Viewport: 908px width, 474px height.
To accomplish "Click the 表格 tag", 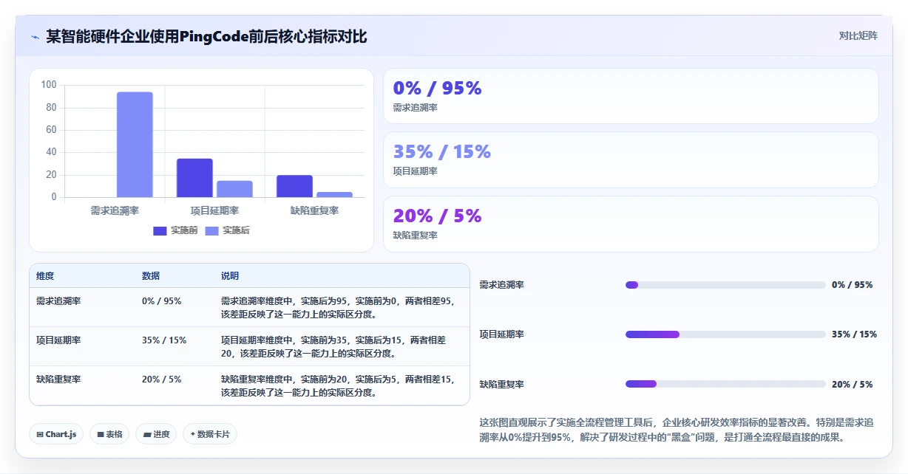I will pos(109,434).
